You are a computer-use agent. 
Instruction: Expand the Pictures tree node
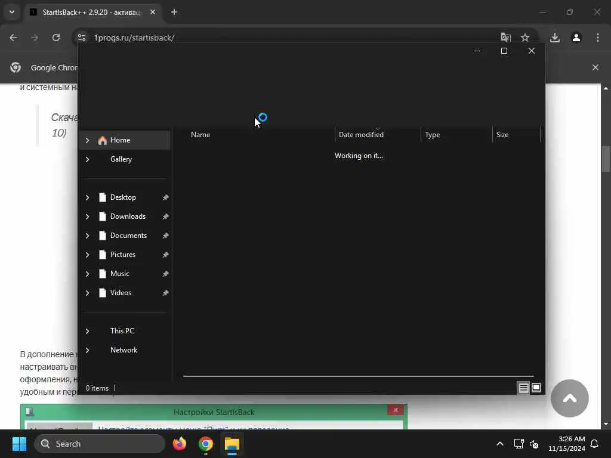(88, 255)
